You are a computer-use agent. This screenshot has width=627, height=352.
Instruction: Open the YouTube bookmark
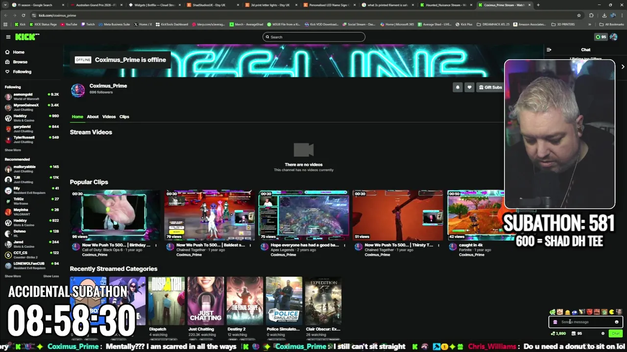tap(69, 24)
